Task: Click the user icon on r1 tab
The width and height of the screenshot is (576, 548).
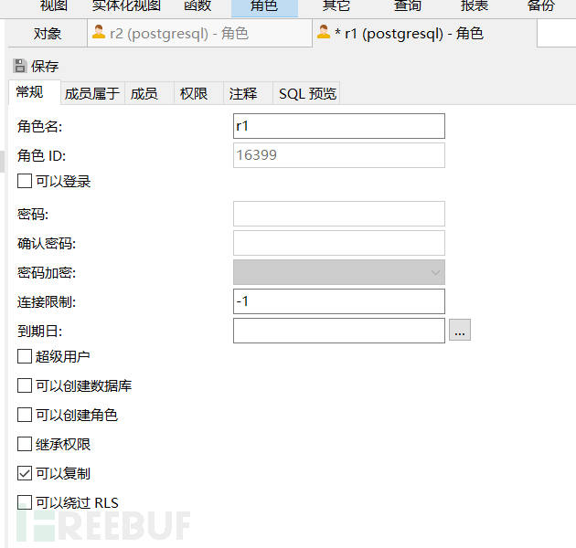Action: click(x=324, y=32)
